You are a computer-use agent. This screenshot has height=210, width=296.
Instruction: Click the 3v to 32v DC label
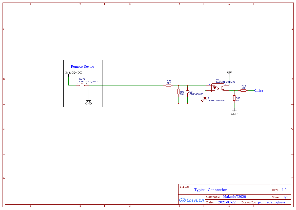73,73
